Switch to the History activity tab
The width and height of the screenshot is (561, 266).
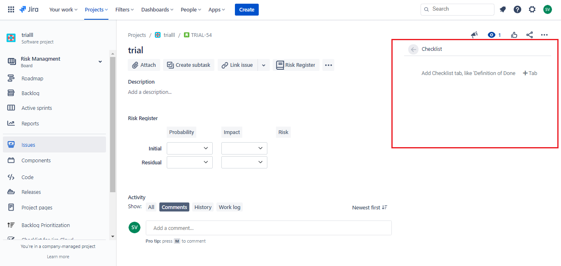(x=203, y=207)
